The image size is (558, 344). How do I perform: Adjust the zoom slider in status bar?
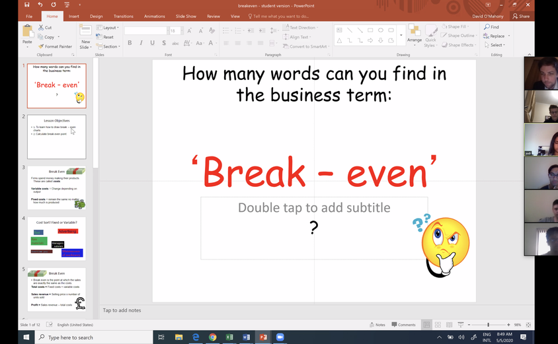click(x=488, y=325)
